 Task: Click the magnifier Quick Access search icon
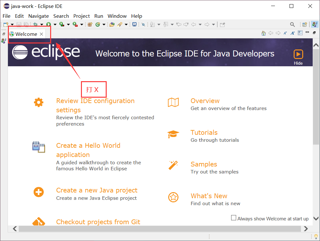292,25
